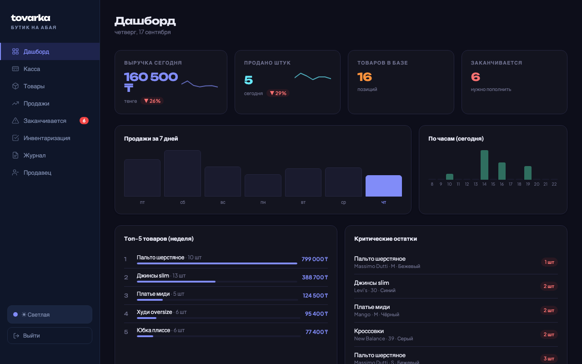
Task: Go to the Товары section
Action: click(x=50, y=86)
